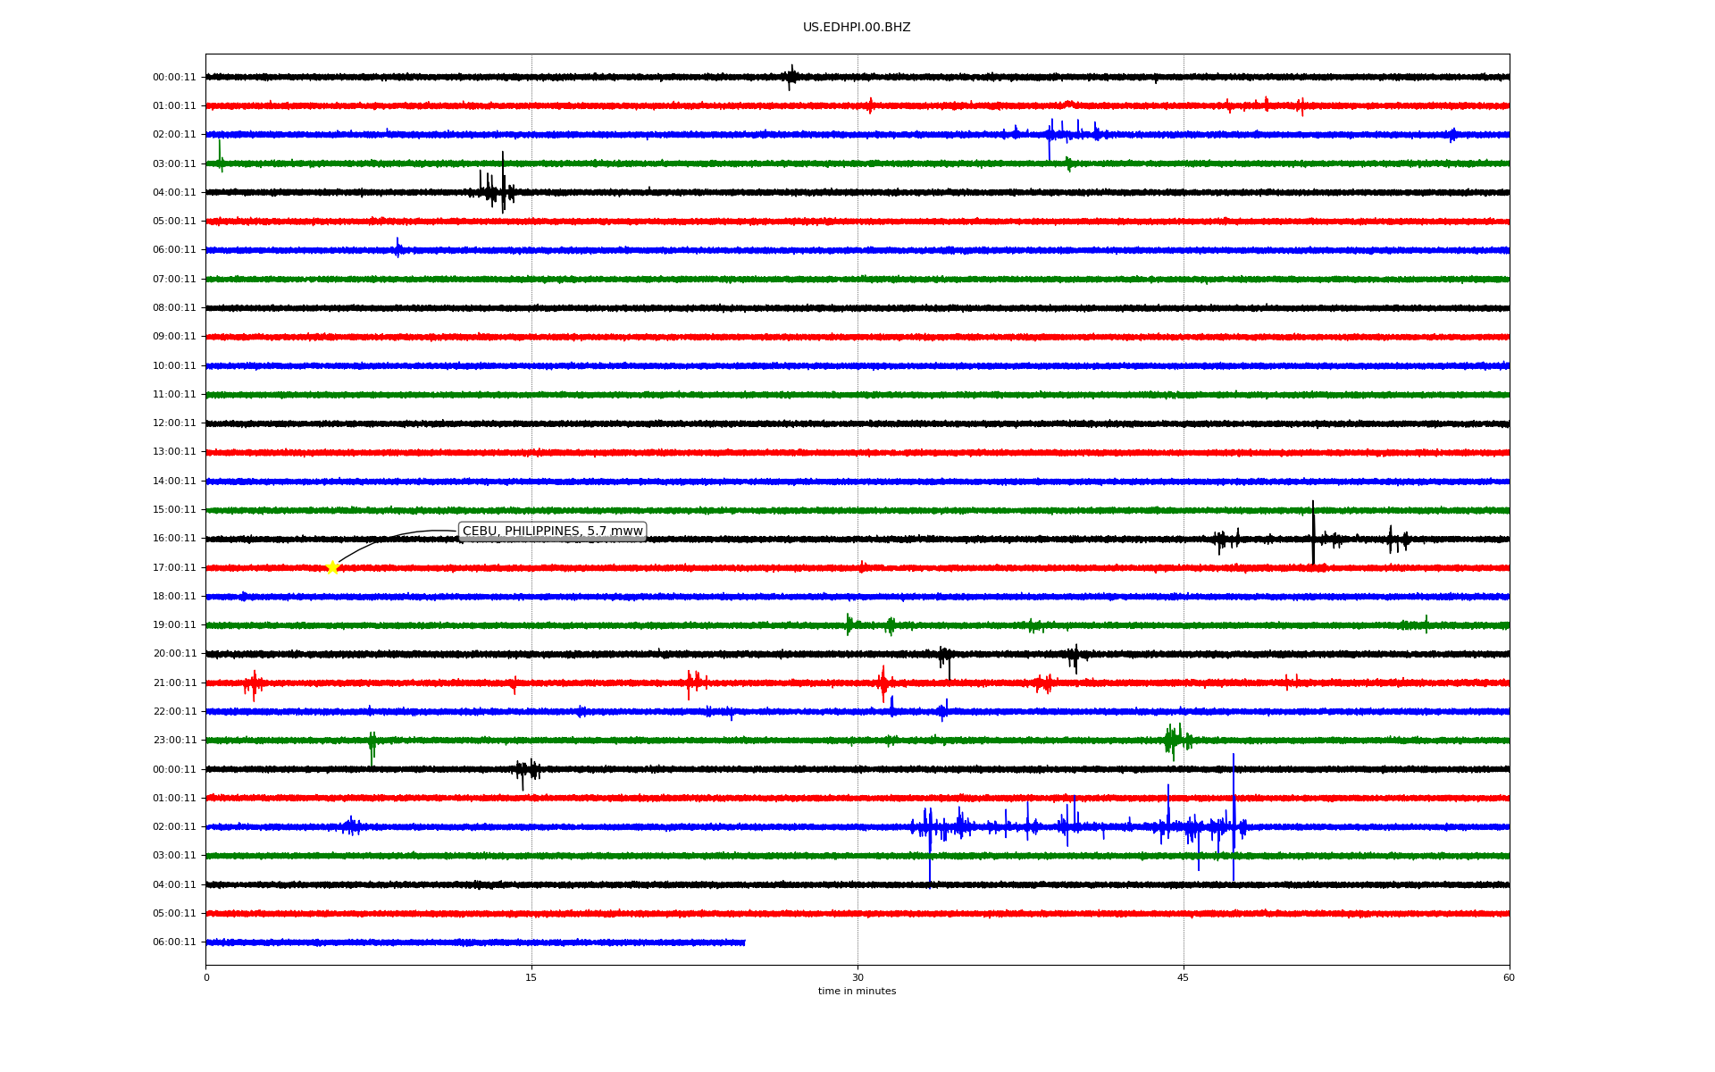Click the 17:00:11 trace time label
1715x1072 pixels.
pos(174,567)
